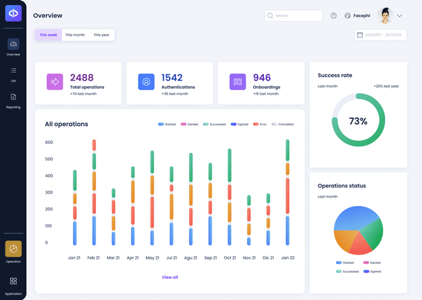Screen dimensions: 422x300
Task: Click the Authentications user icon
Action: pyautogui.click(x=146, y=82)
